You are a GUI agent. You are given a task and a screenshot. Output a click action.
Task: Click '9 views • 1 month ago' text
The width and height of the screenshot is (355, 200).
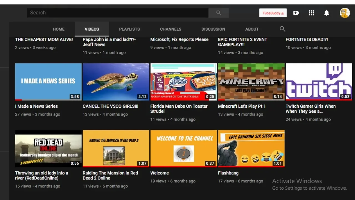pyautogui.click(x=171, y=47)
